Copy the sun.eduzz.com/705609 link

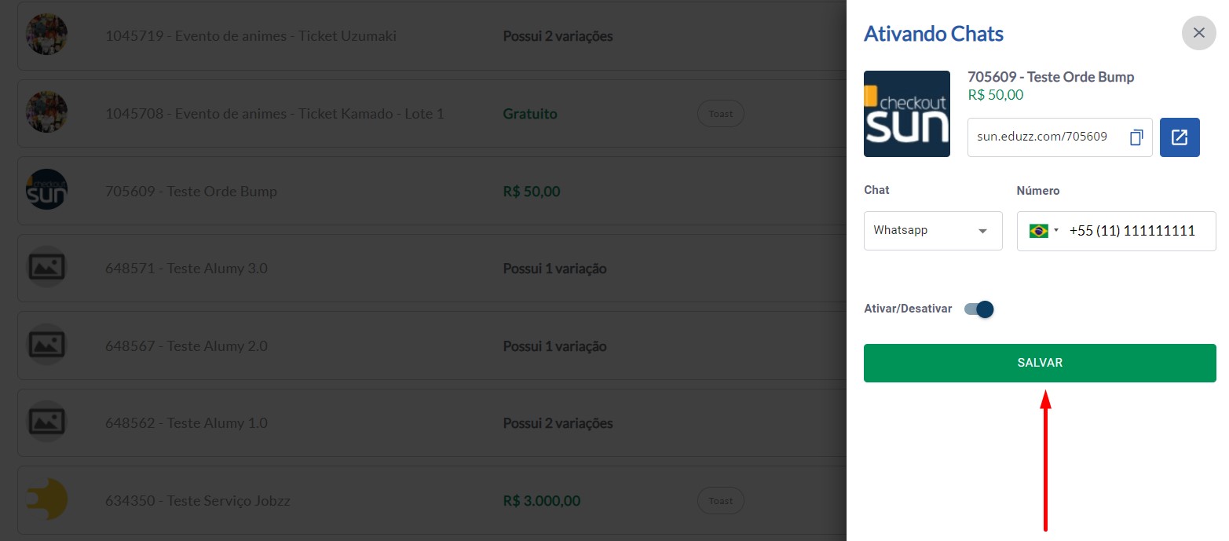tap(1136, 137)
